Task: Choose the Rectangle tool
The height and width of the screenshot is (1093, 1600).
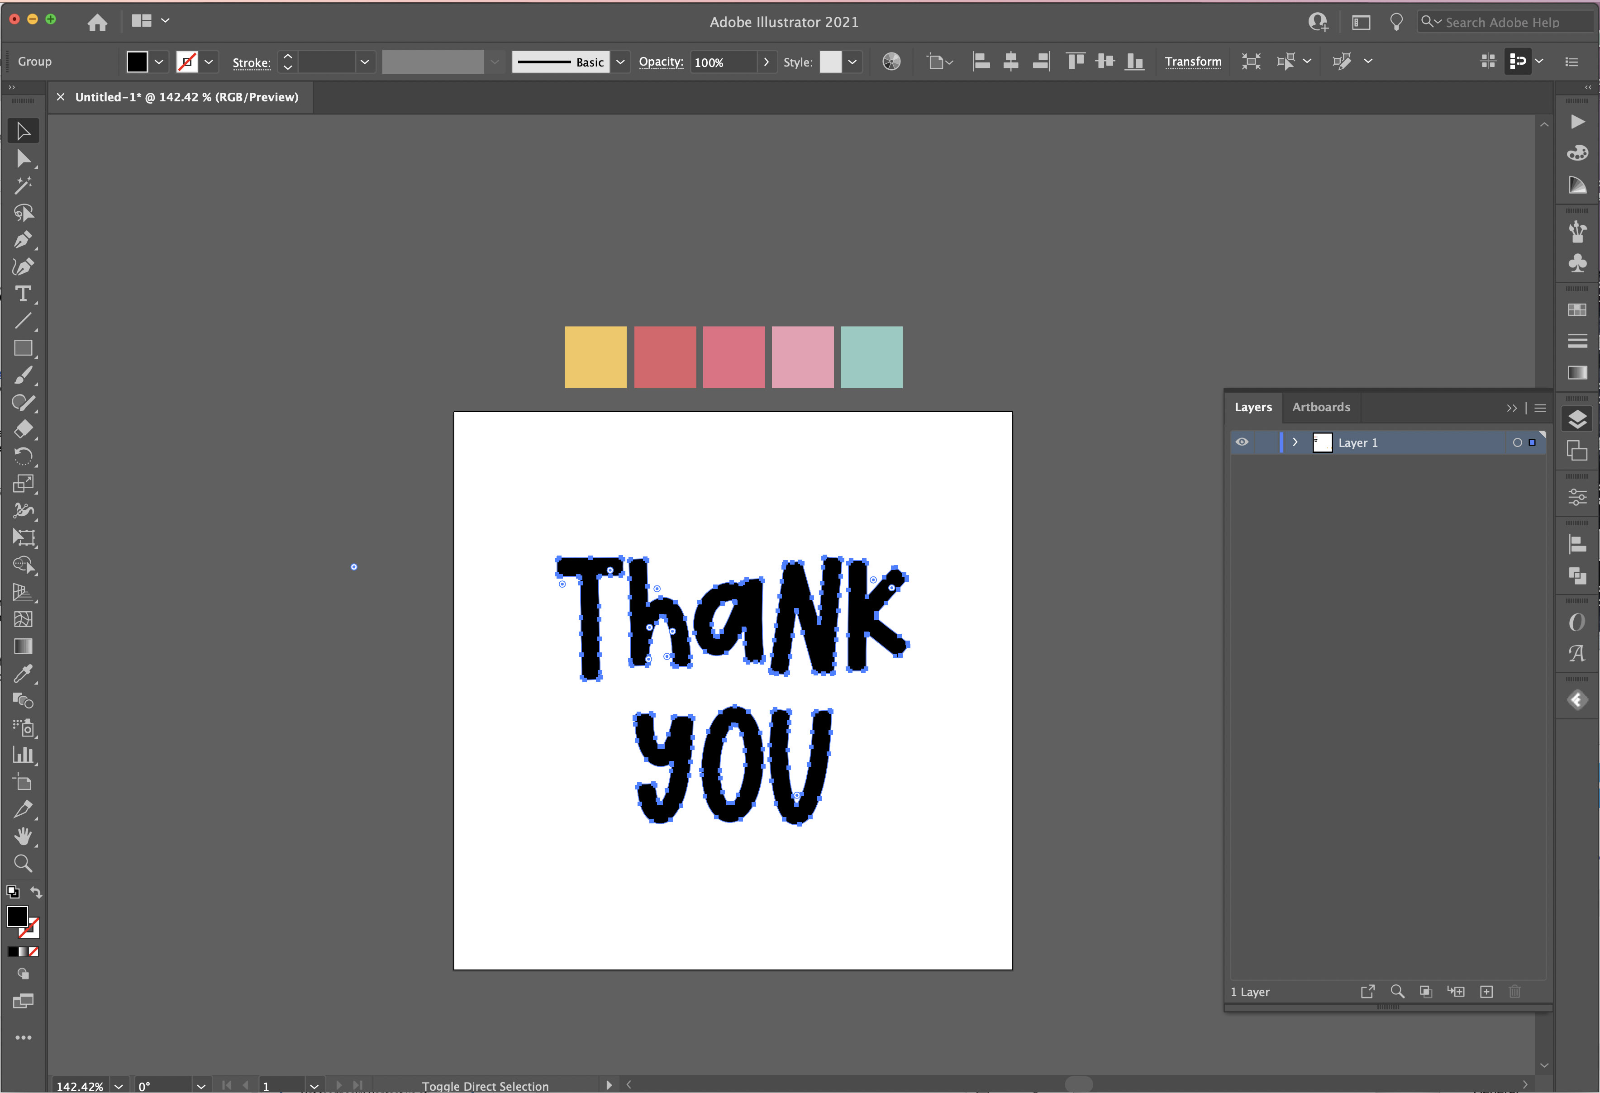Action: click(23, 348)
